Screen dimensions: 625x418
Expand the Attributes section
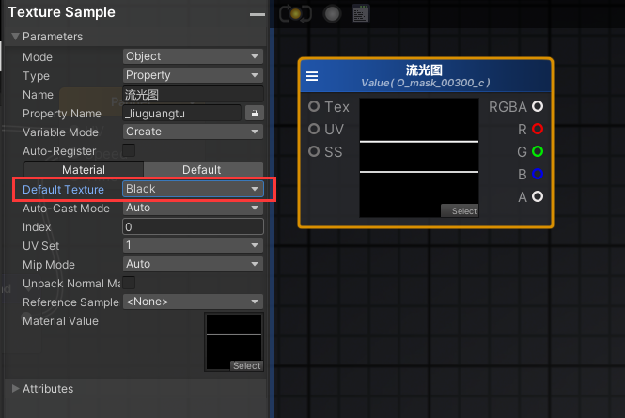coord(16,389)
